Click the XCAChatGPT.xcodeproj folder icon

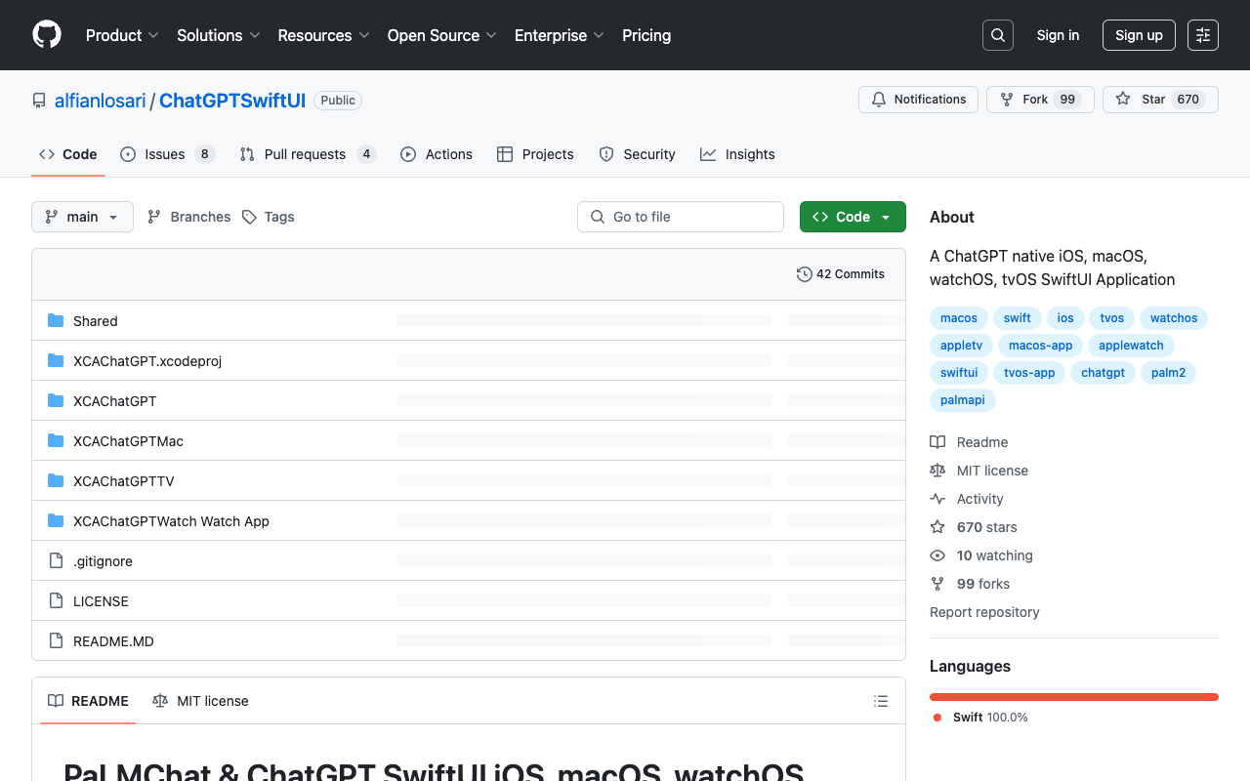pos(56,361)
